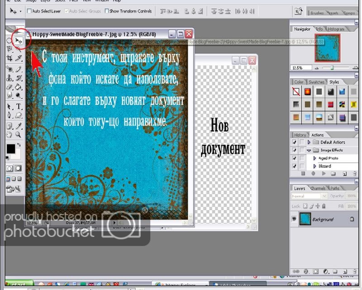Select the Slice tool
Screen dimensions: 362x290
(x=19, y=58)
